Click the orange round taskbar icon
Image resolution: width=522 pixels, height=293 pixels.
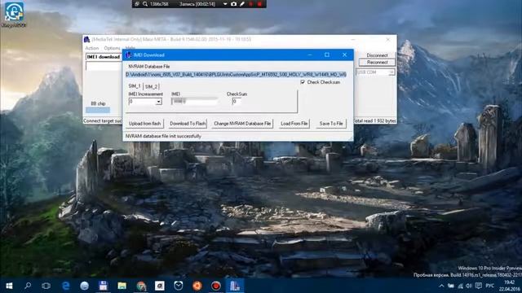click(x=197, y=286)
